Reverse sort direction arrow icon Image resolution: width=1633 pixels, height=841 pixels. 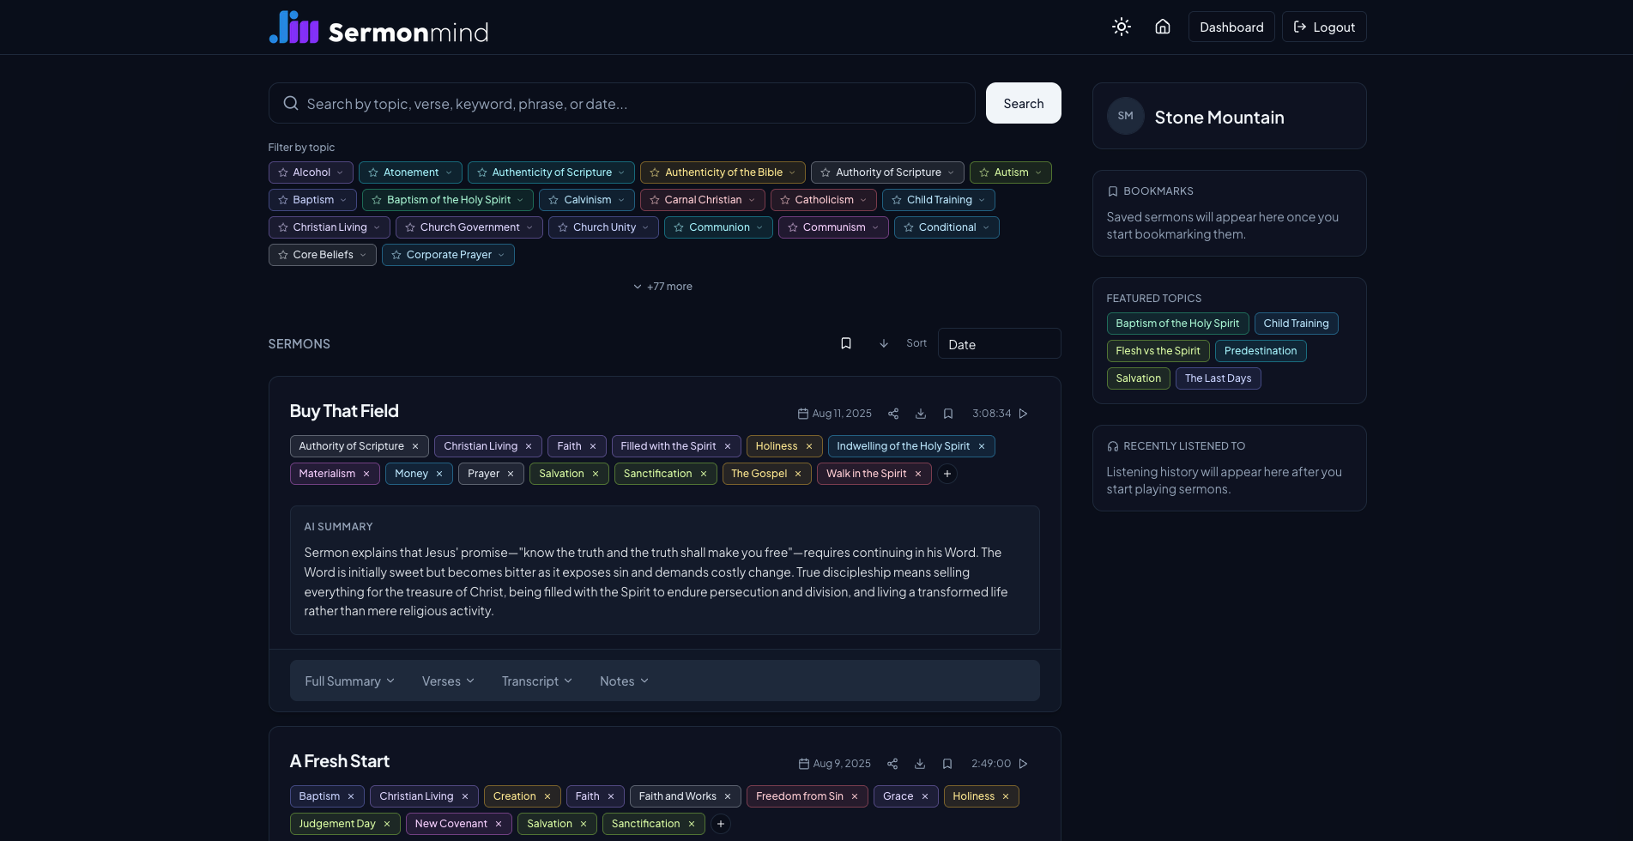point(884,343)
